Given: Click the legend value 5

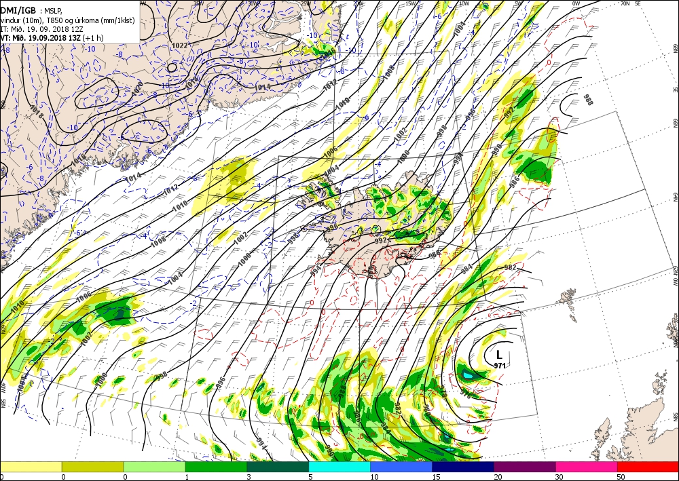Looking at the screenshot, I should coord(310,477).
